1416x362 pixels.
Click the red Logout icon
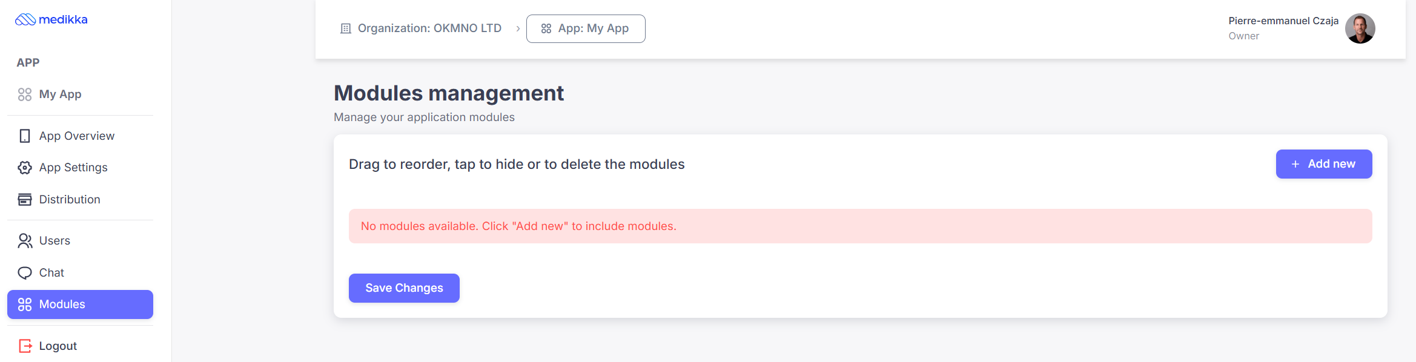click(x=25, y=346)
